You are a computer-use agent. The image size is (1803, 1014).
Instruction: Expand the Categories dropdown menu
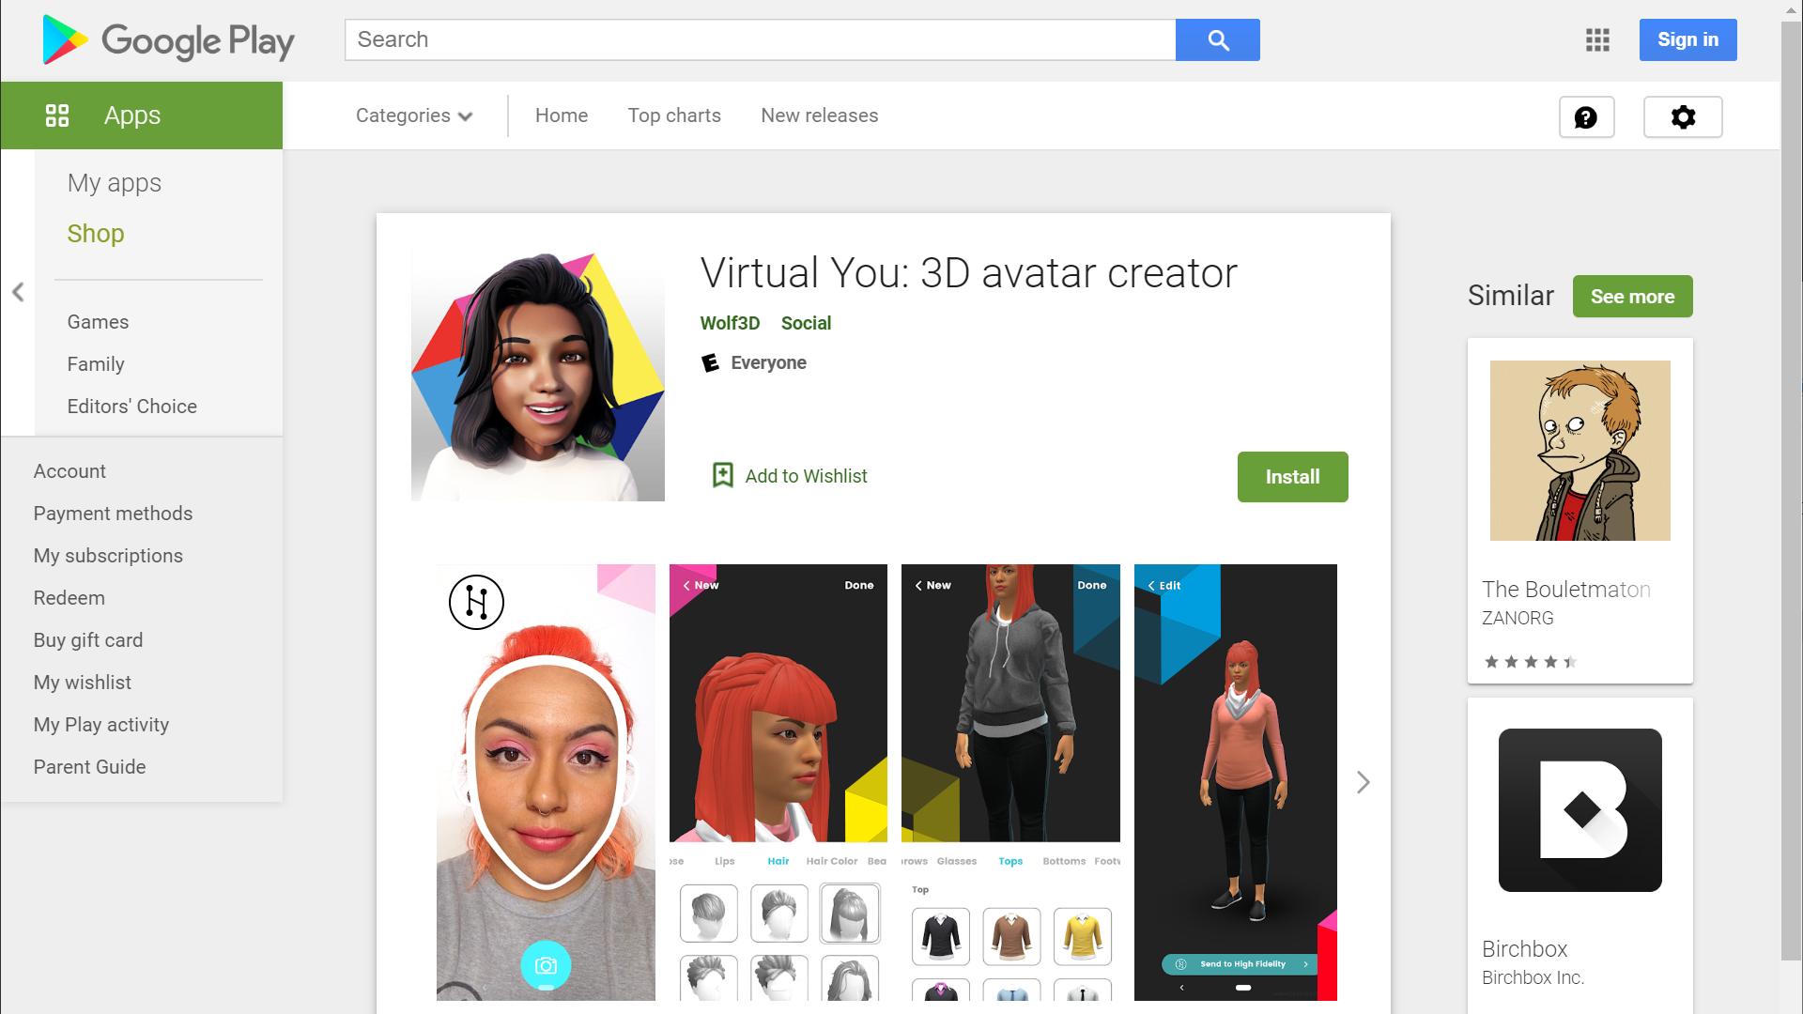[x=415, y=115]
